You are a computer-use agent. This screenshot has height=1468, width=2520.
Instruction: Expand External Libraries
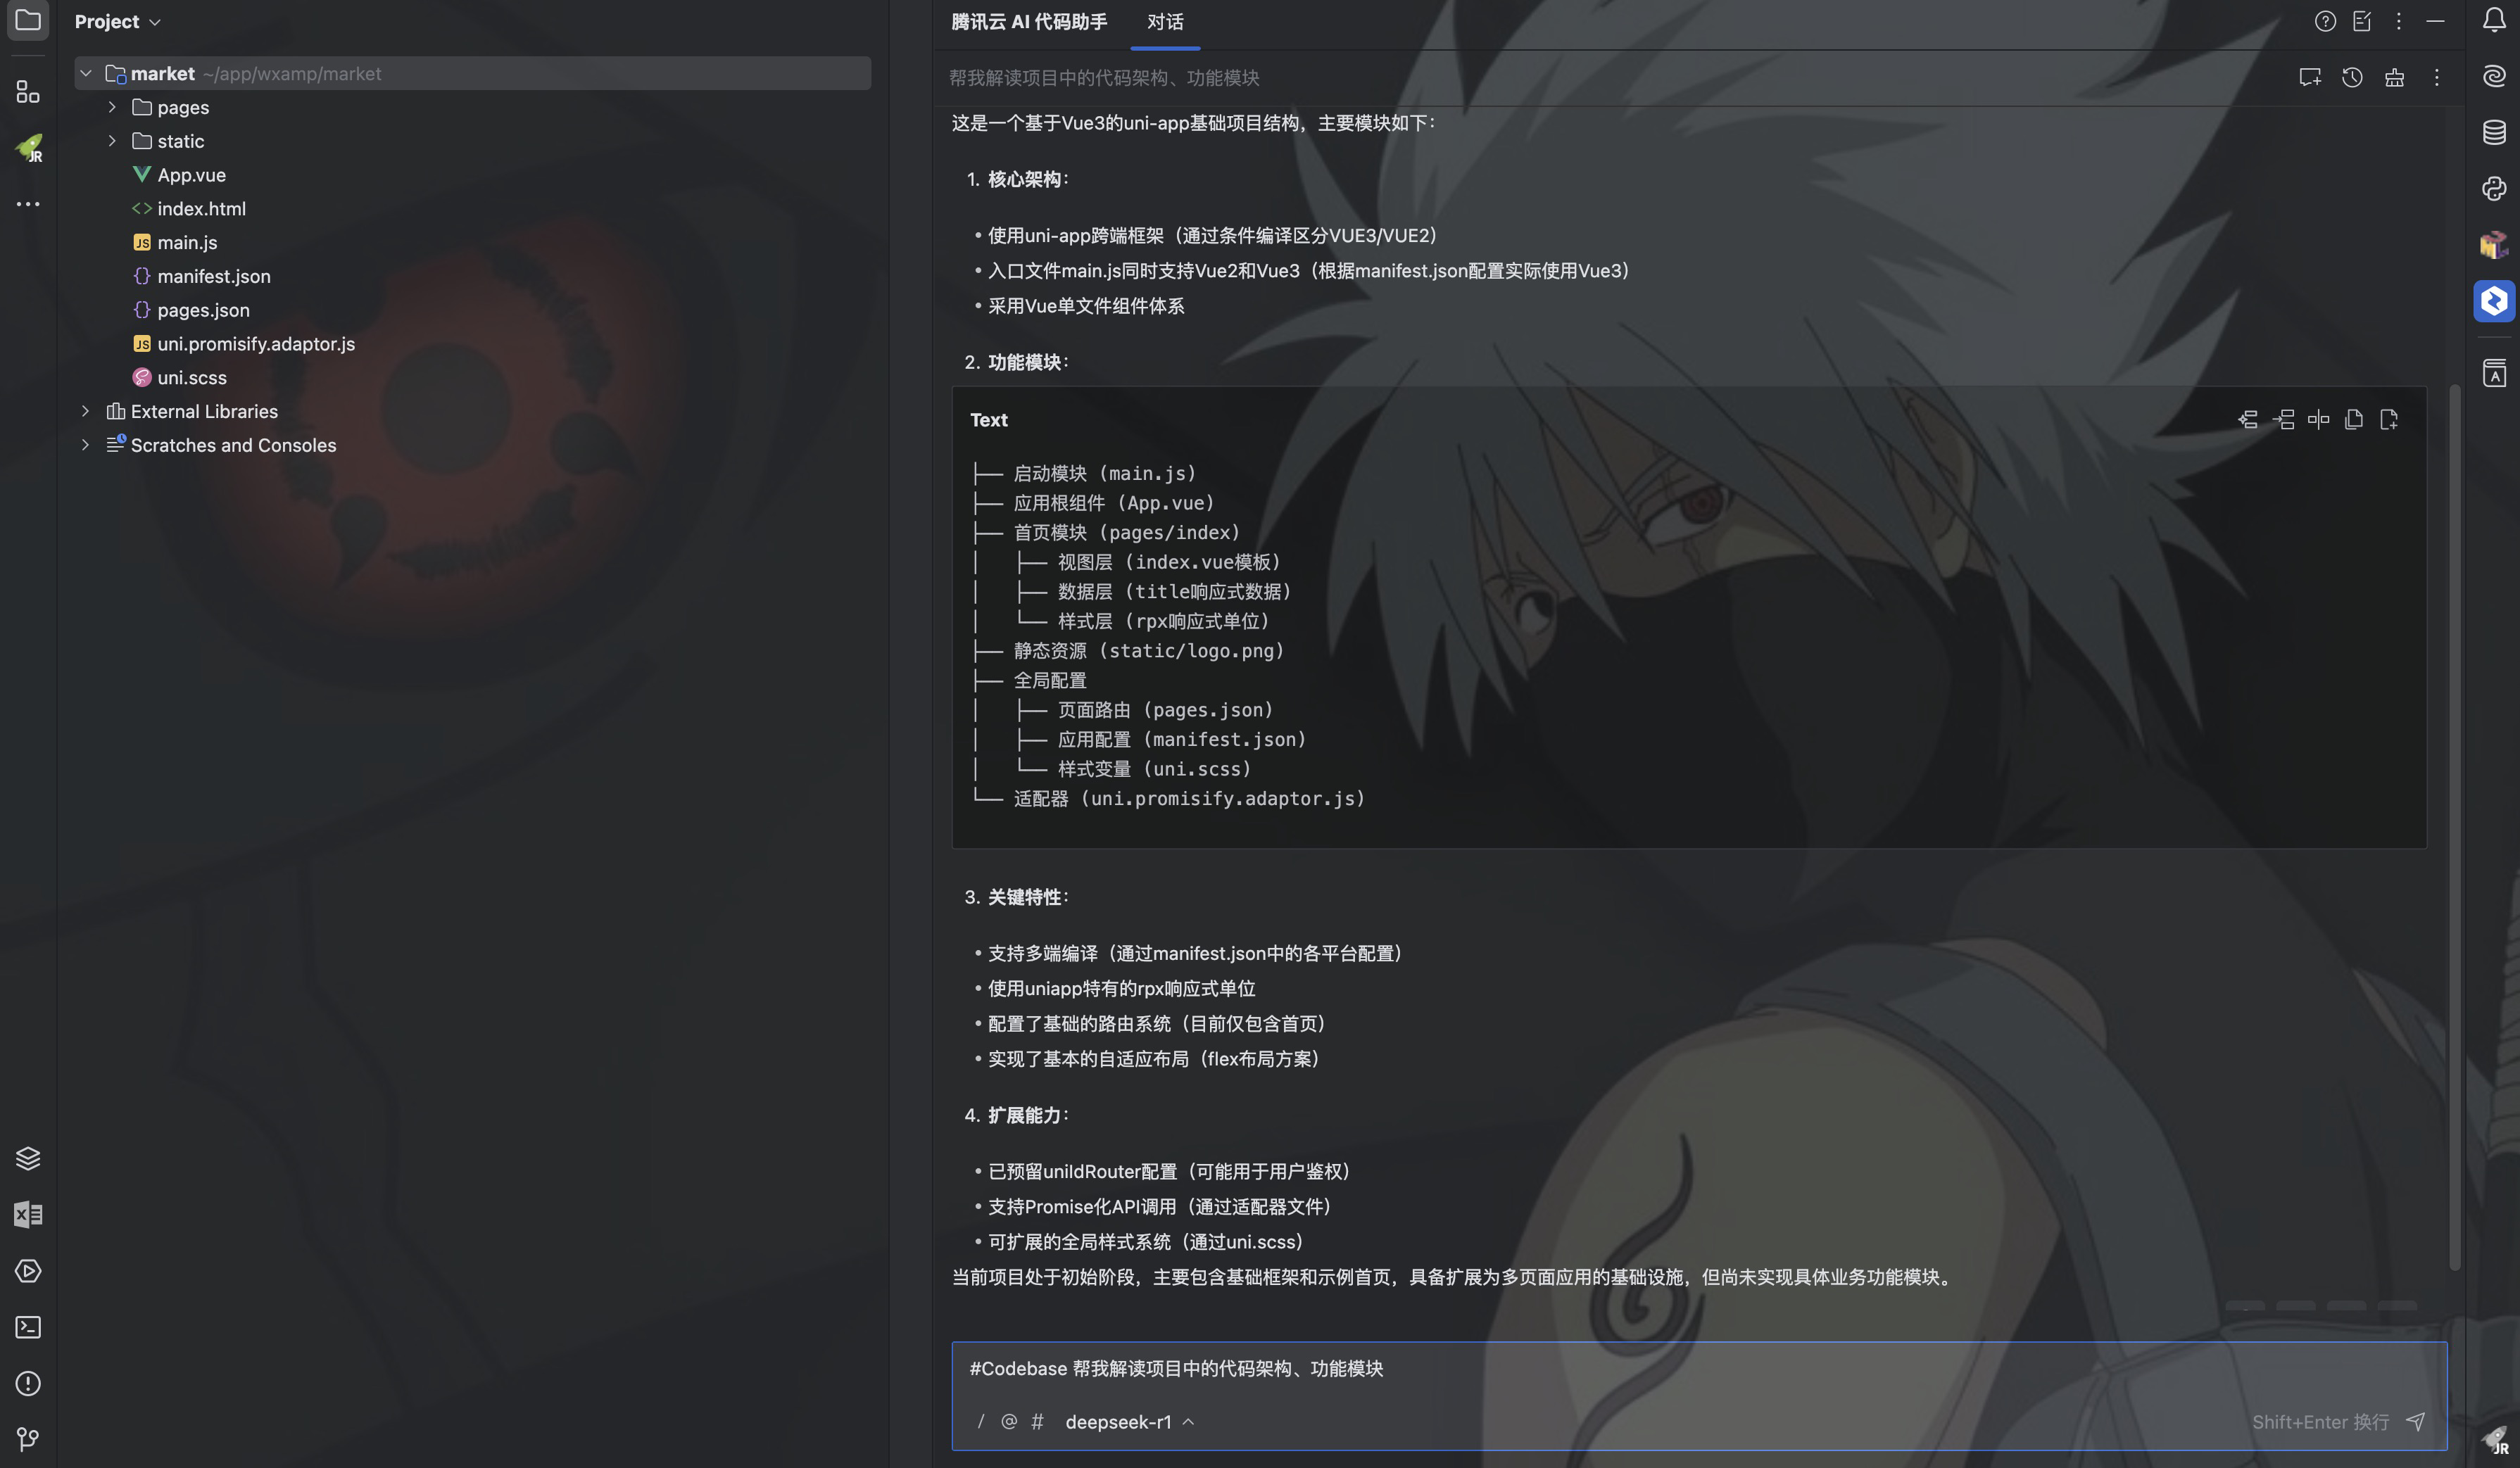click(86, 411)
